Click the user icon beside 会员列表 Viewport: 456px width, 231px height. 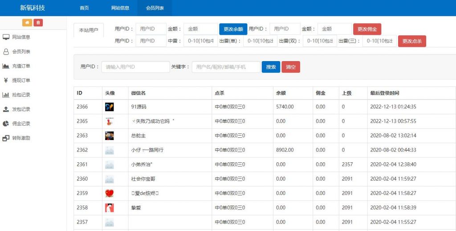coord(6,52)
